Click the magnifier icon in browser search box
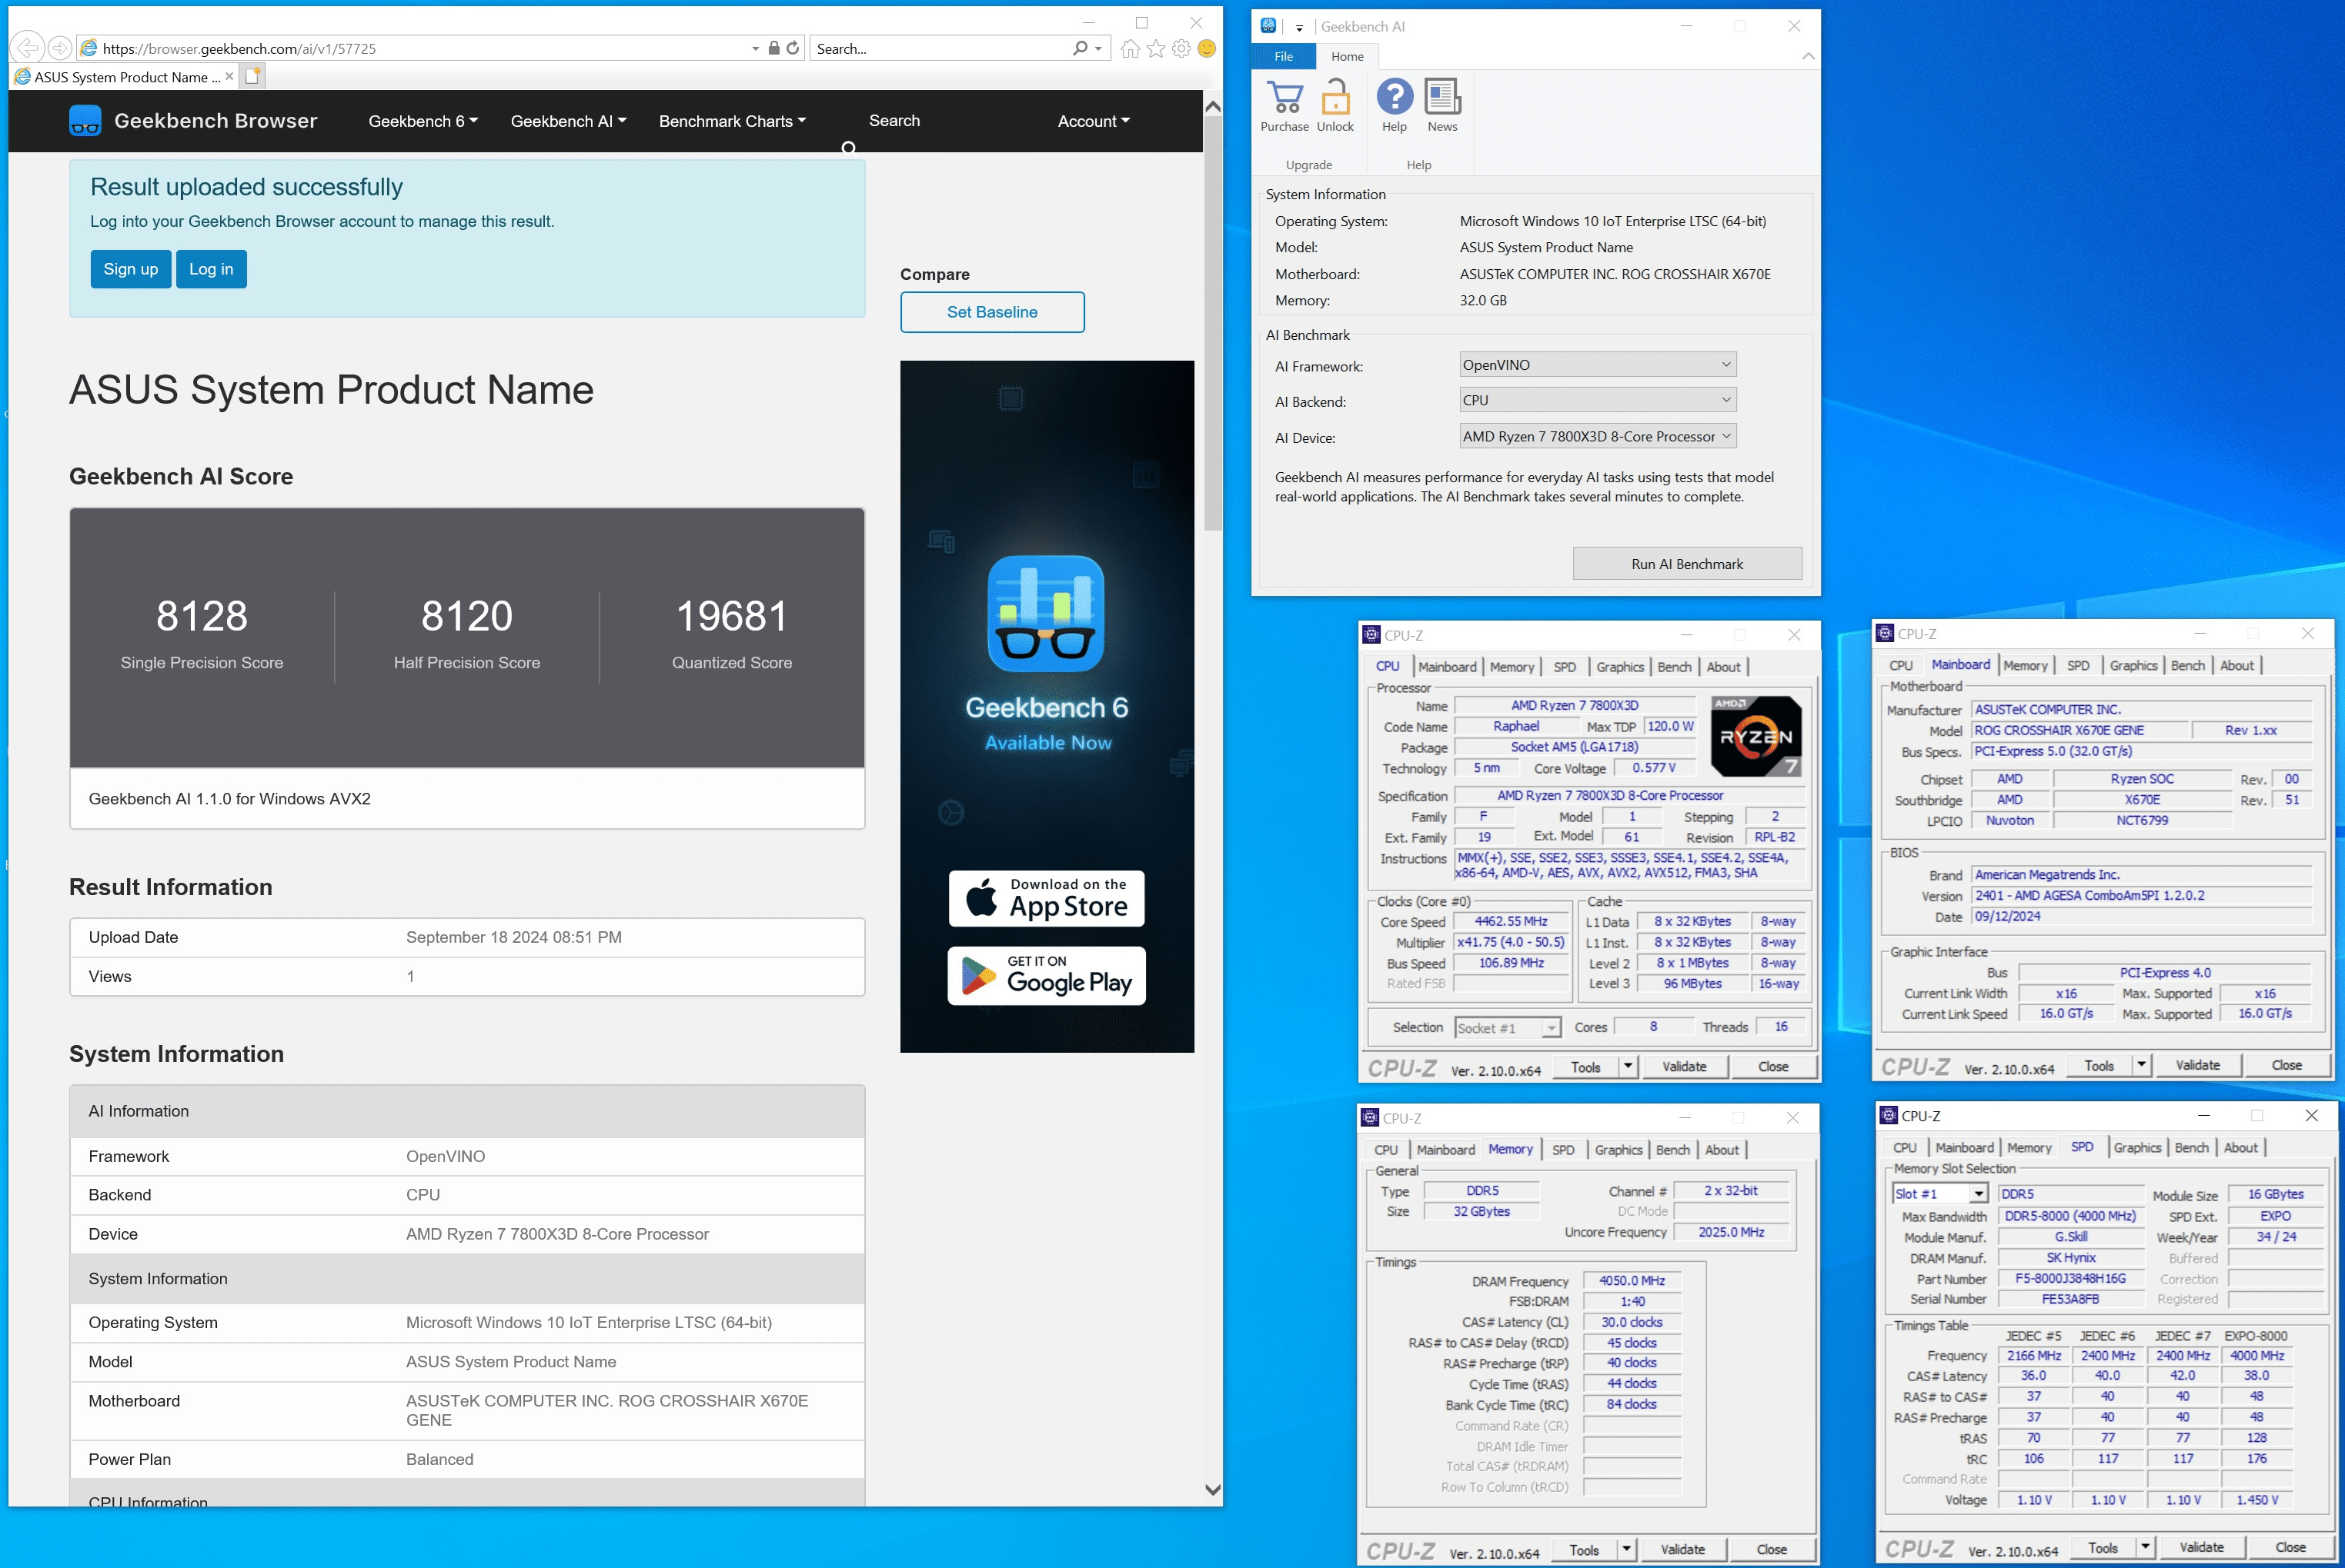This screenshot has width=2345, height=1568. pos(1080,48)
